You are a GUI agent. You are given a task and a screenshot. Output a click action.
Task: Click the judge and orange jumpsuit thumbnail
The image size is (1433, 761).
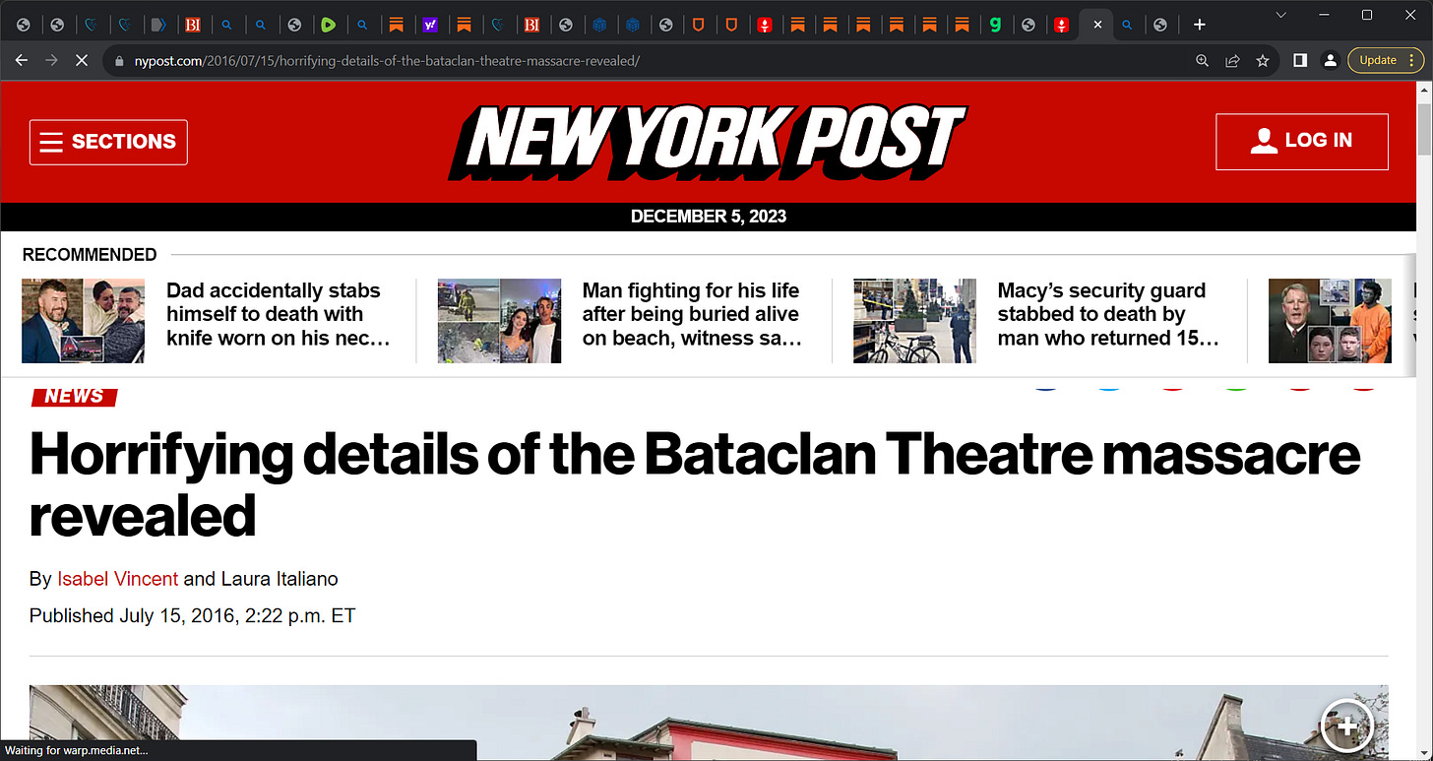point(1330,321)
